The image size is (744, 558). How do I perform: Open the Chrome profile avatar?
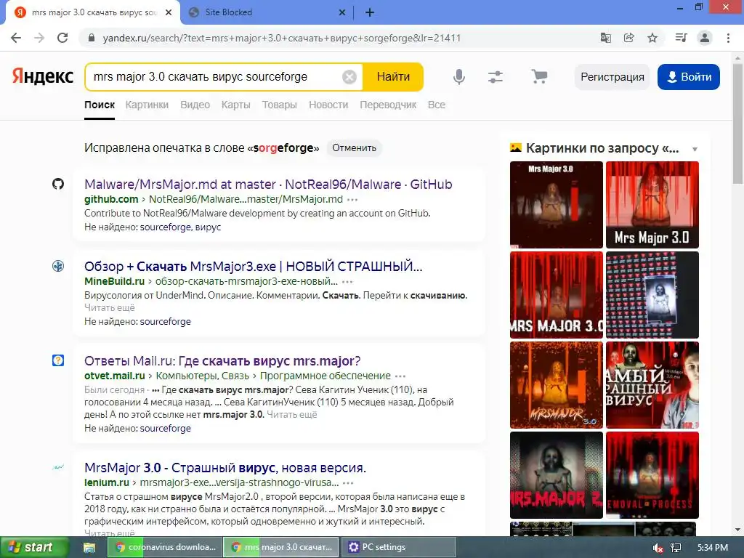tap(705, 38)
